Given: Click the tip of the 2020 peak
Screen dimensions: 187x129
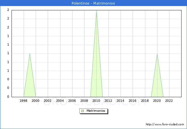Looking at the screenshot, I should [157, 54].
